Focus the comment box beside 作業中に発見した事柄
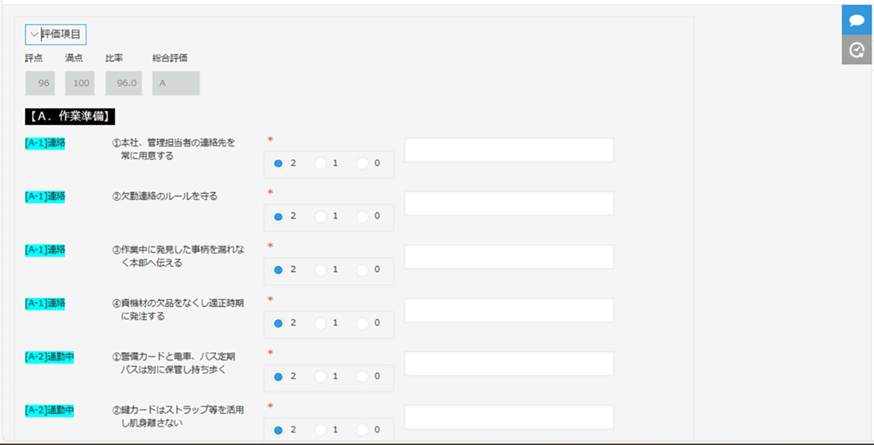 tap(509, 256)
